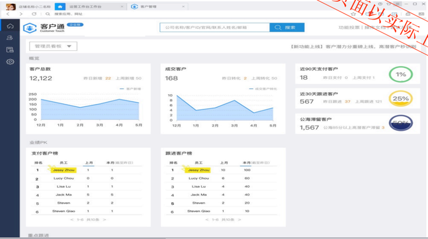Click the house-shaped icon in address toolbar
428x239 pixels.
click(x=408, y=14)
